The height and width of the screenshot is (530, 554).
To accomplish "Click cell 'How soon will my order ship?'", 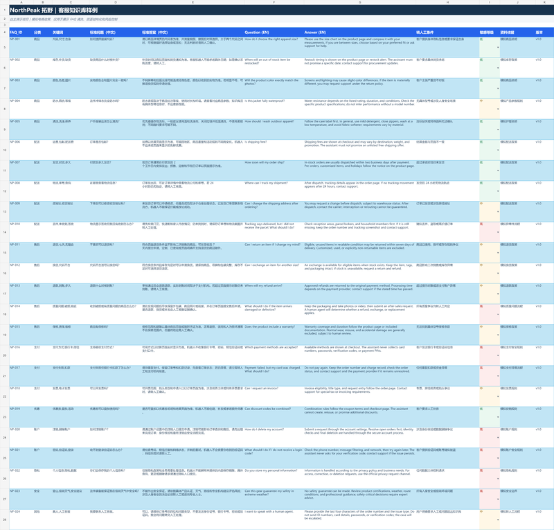I will point(274,170).
